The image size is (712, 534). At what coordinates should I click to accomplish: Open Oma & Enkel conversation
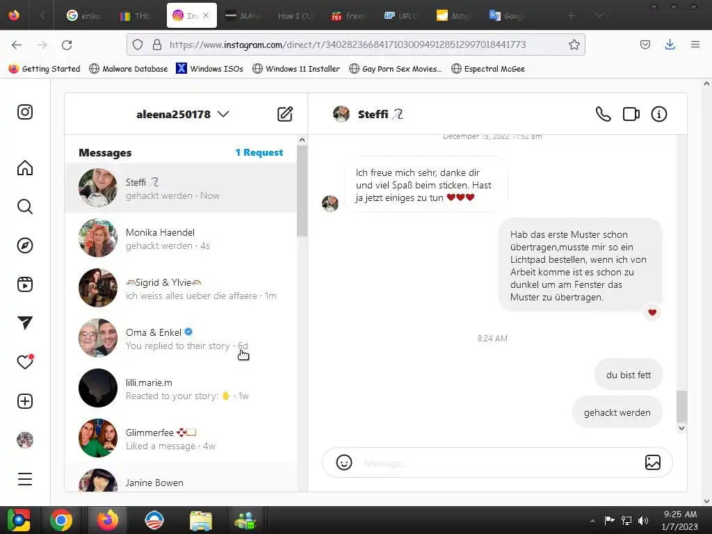(181, 338)
